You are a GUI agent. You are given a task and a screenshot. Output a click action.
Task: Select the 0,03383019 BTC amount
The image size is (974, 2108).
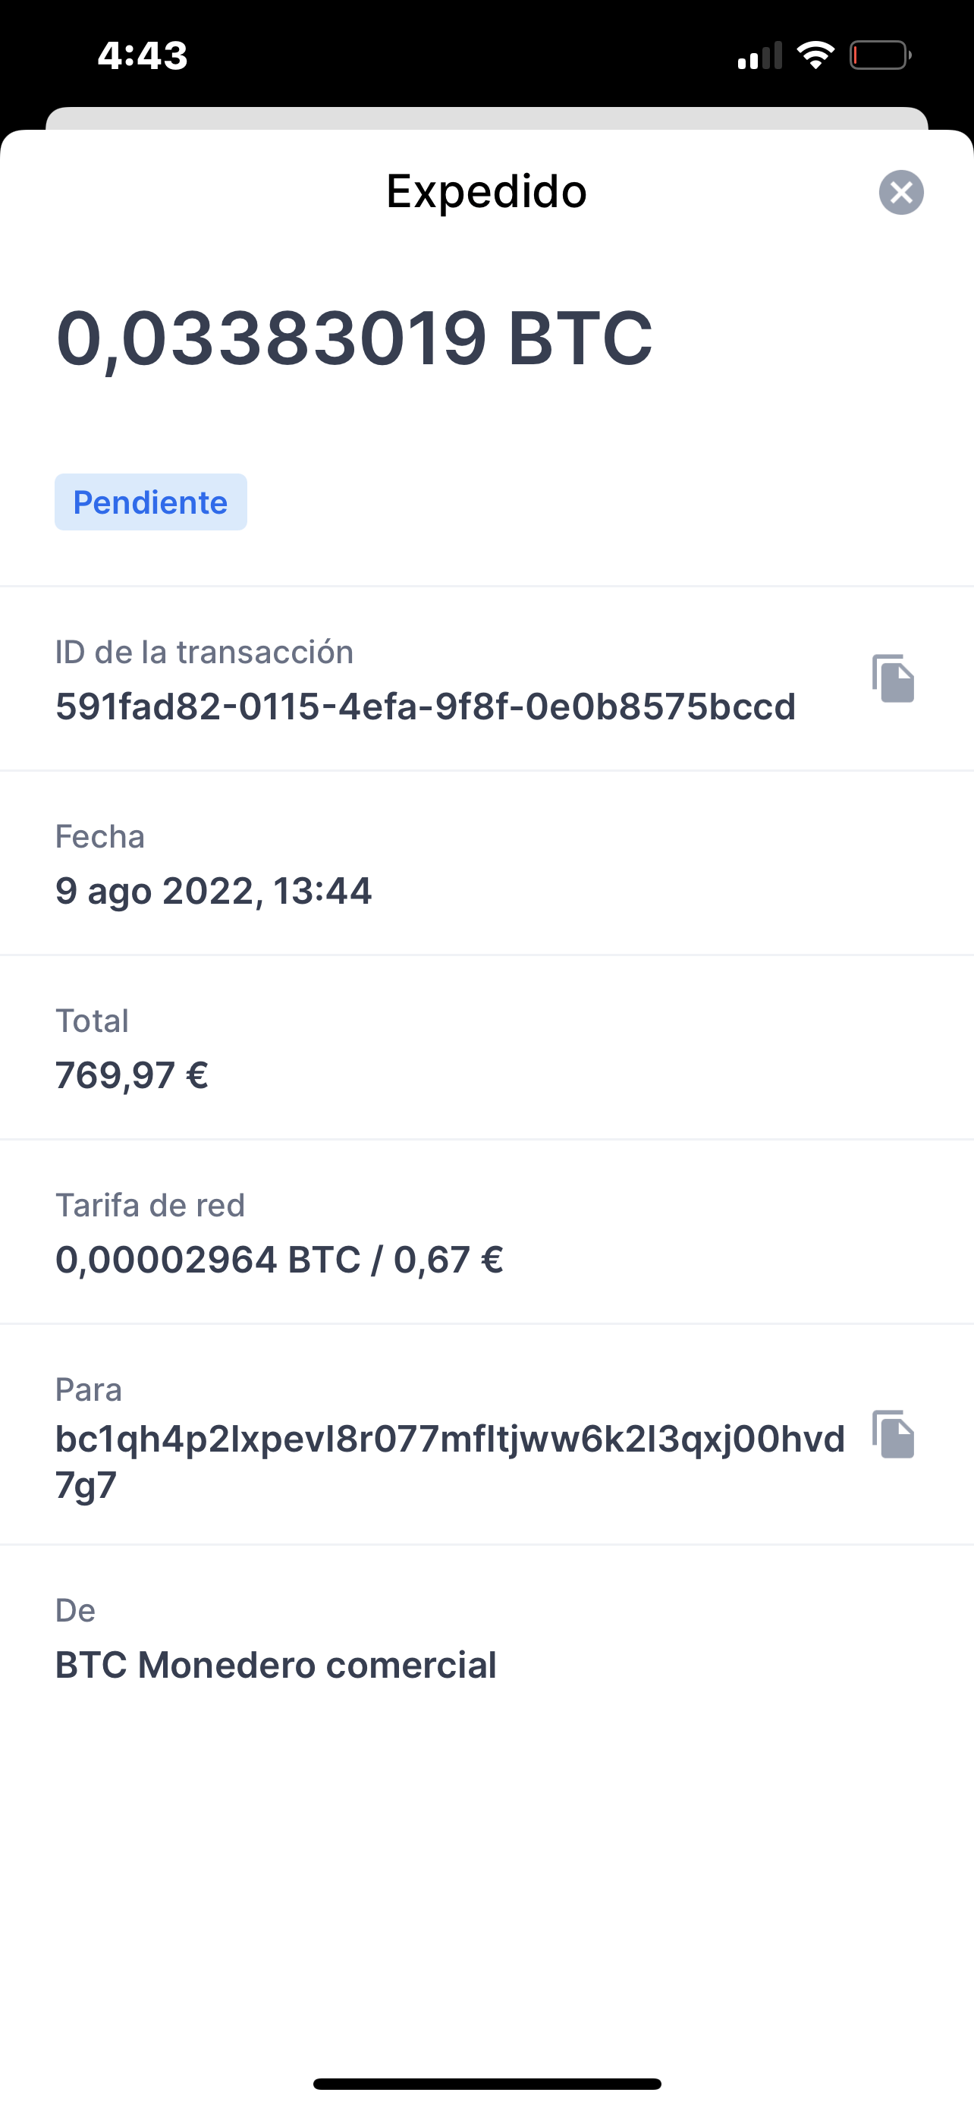click(x=354, y=338)
